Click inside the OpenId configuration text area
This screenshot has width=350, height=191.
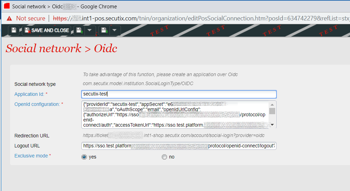tap(175, 114)
